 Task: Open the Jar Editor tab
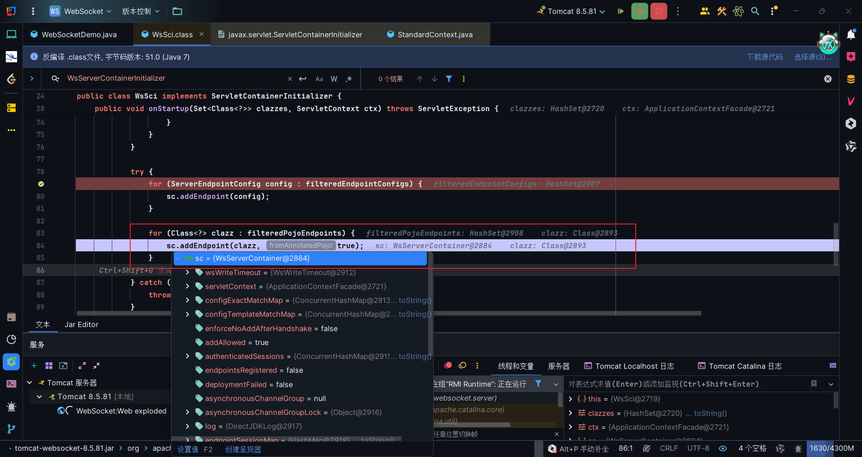click(x=81, y=324)
